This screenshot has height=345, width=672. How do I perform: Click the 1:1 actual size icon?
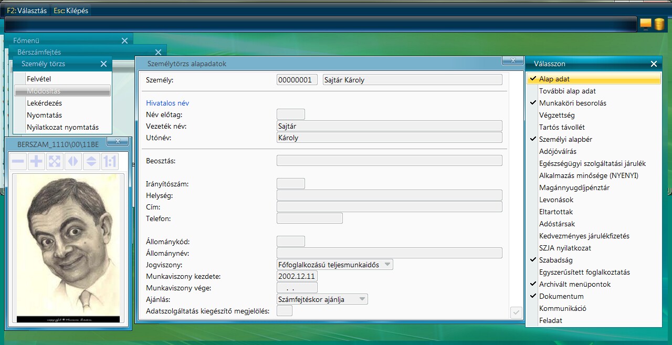click(x=110, y=162)
